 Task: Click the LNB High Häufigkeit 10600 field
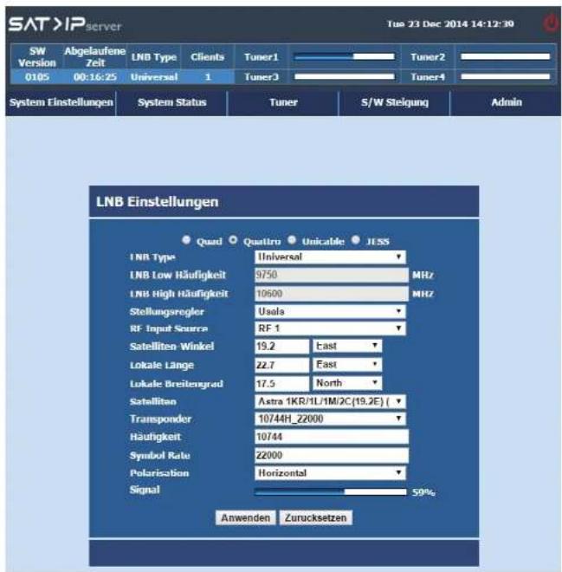[332, 294]
